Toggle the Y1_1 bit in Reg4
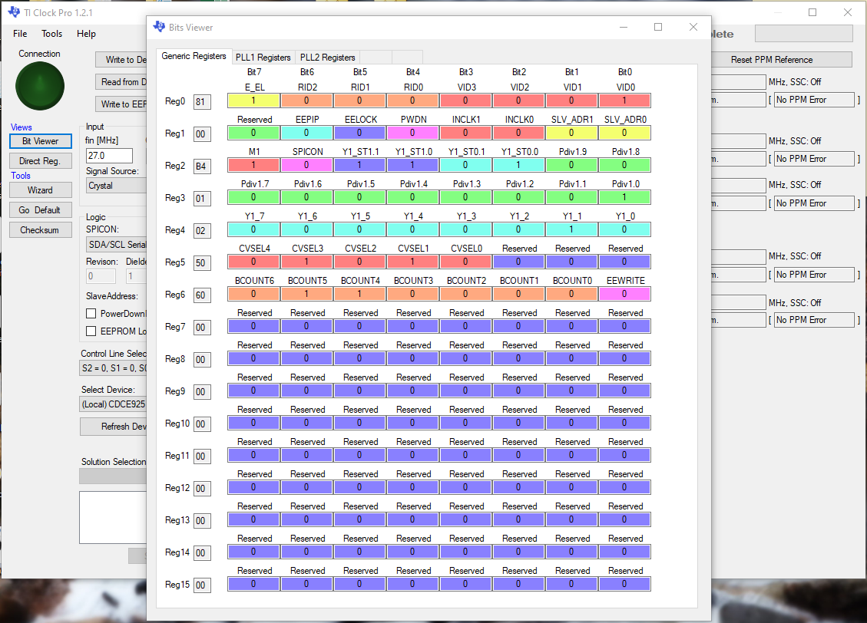867x623 pixels. [x=571, y=229]
